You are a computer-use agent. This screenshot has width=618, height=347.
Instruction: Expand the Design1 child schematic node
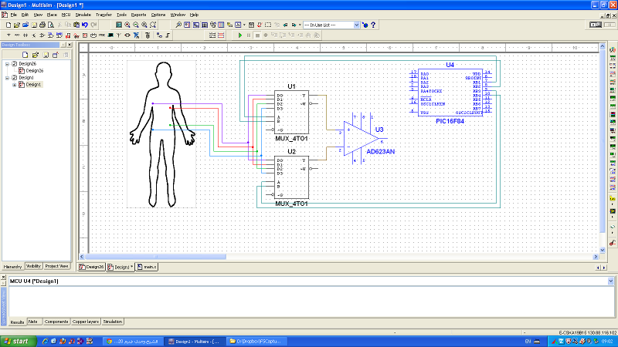[x=15, y=85]
